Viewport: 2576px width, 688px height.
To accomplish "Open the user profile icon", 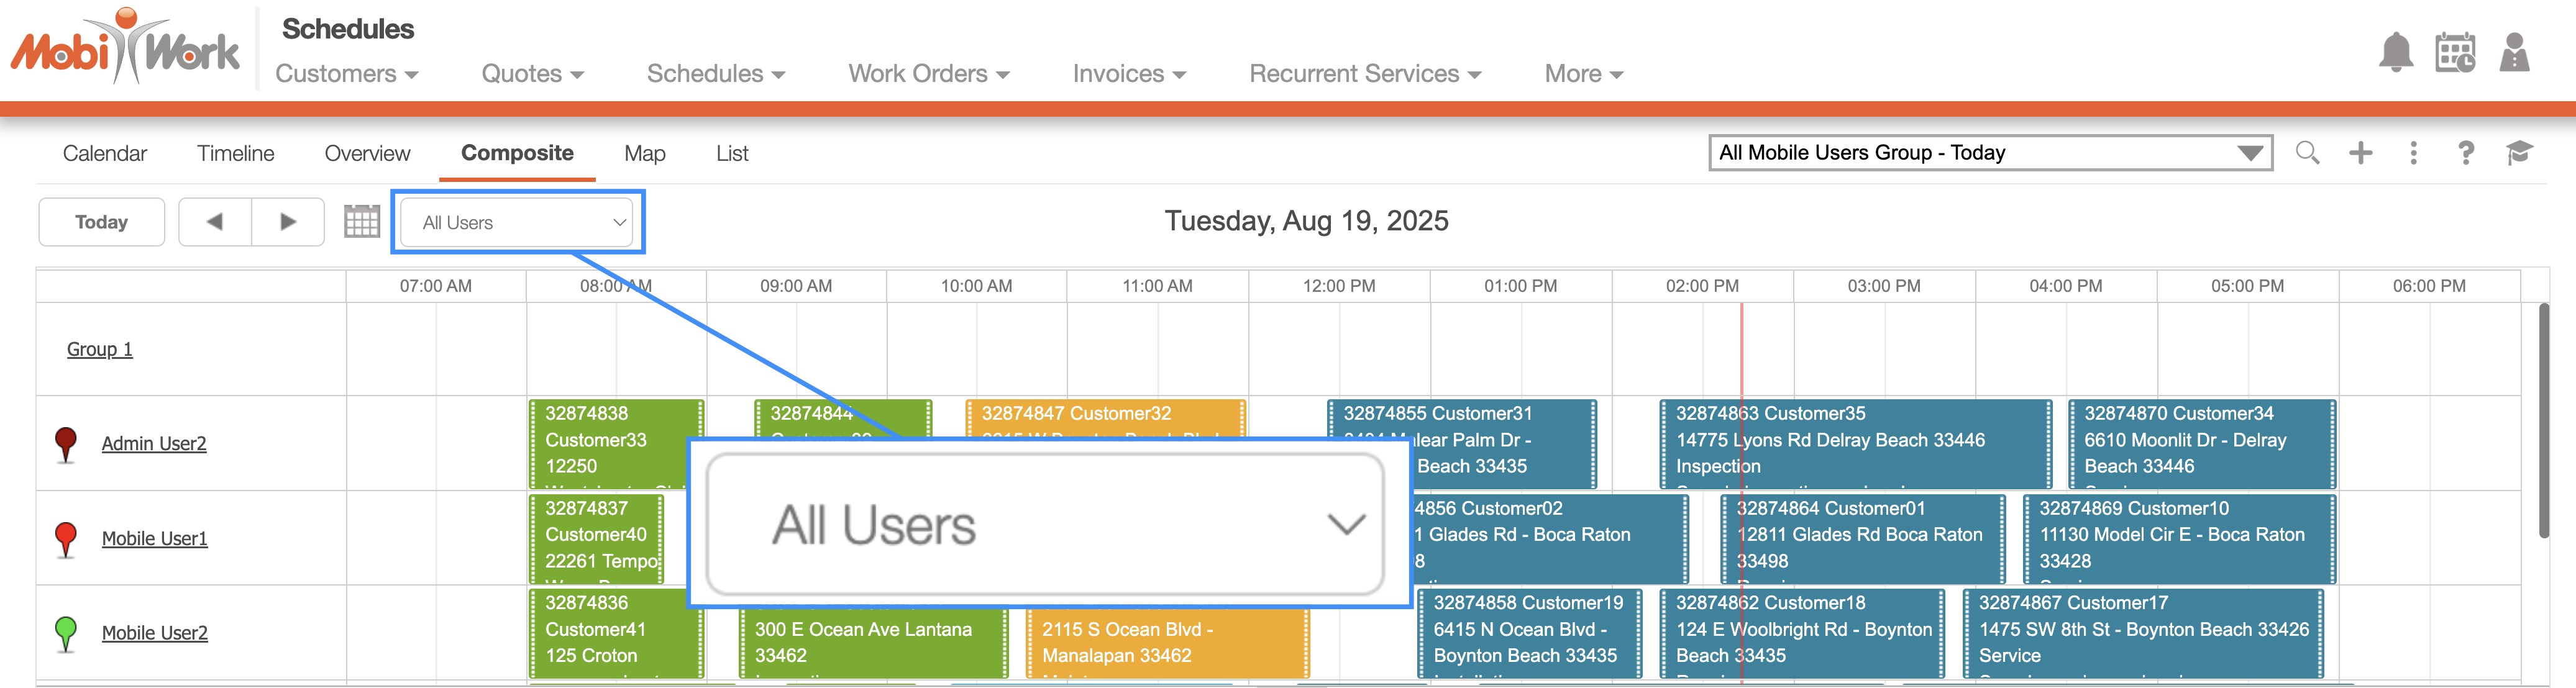I will click(x=2513, y=53).
